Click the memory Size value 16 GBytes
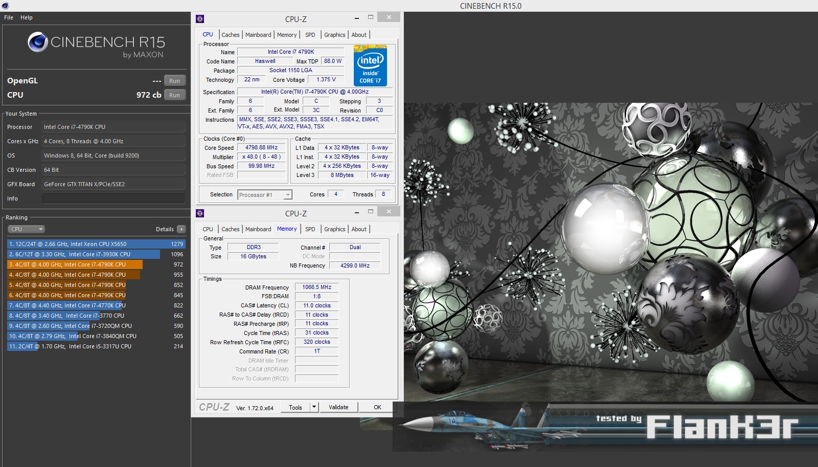The height and width of the screenshot is (467, 818). 253,256
